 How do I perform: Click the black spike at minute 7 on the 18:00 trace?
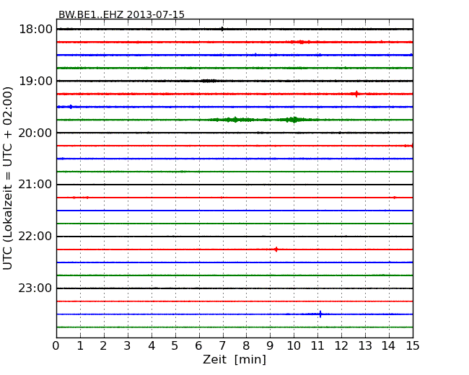(222, 29)
